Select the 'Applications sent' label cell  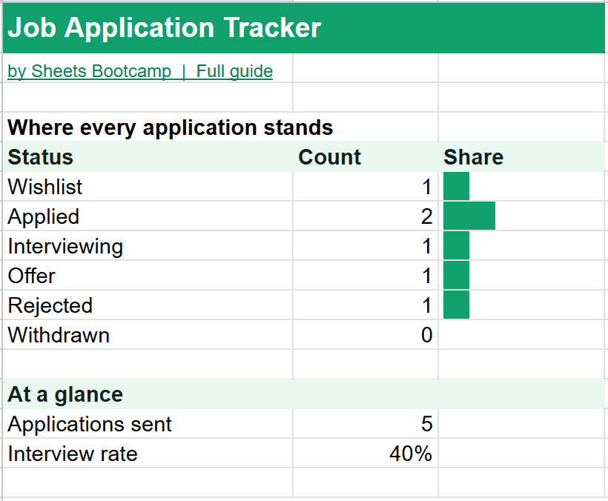click(x=148, y=424)
